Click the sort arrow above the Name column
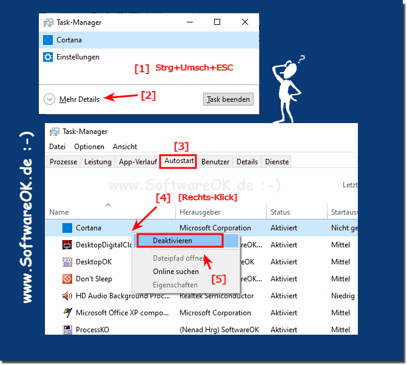Screen dimensions: 407x365 (x=108, y=205)
